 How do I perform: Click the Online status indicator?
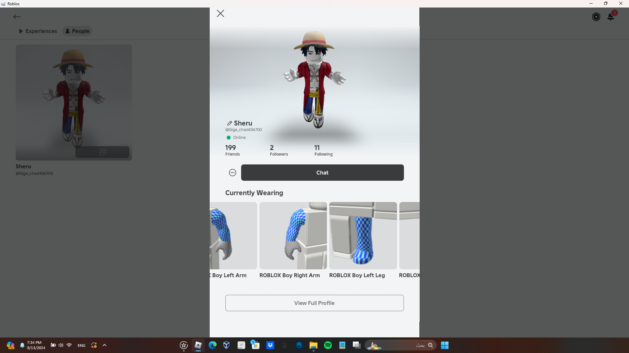(236, 138)
